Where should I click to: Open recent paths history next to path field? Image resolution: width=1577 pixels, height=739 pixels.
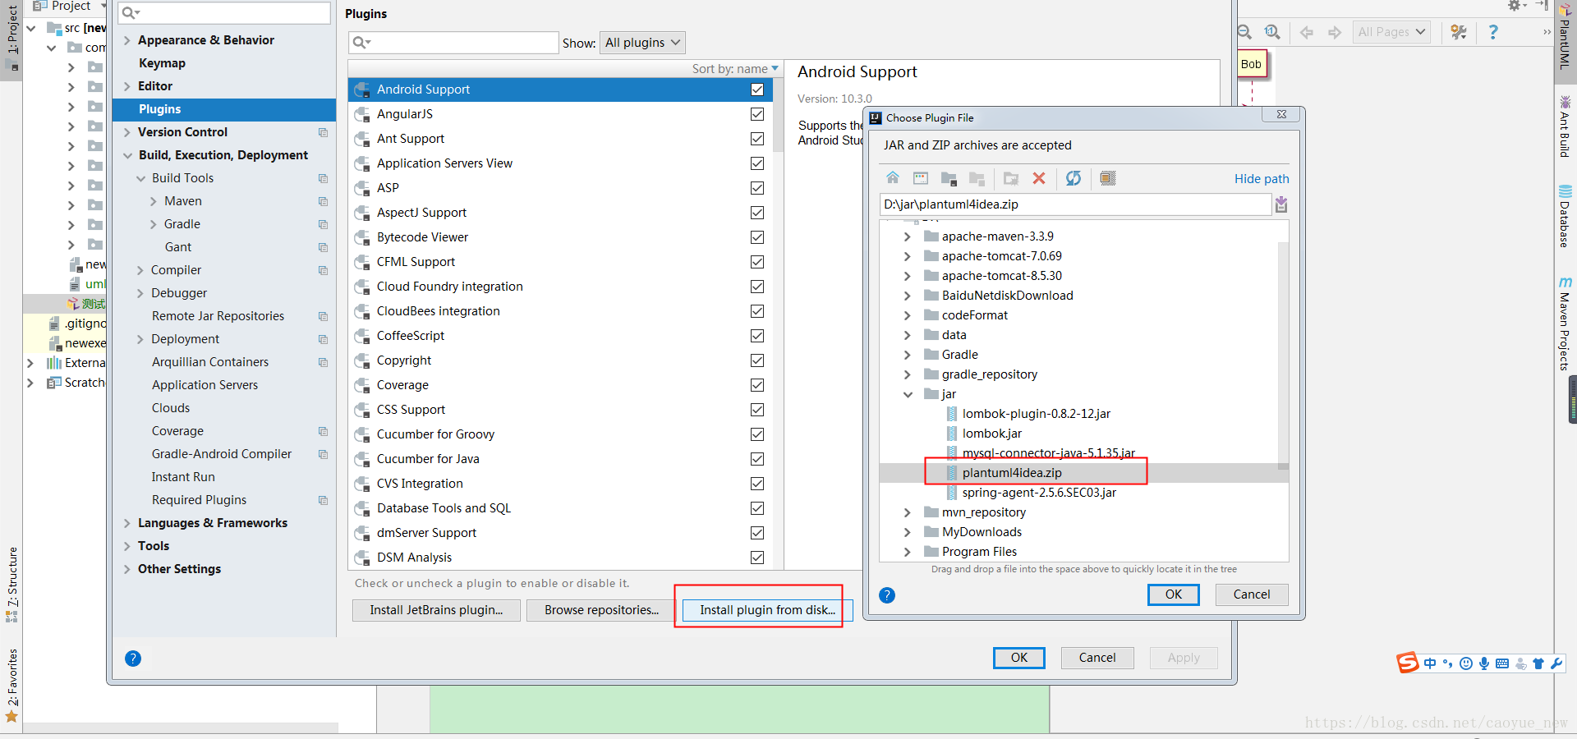tap(1281, 204)
